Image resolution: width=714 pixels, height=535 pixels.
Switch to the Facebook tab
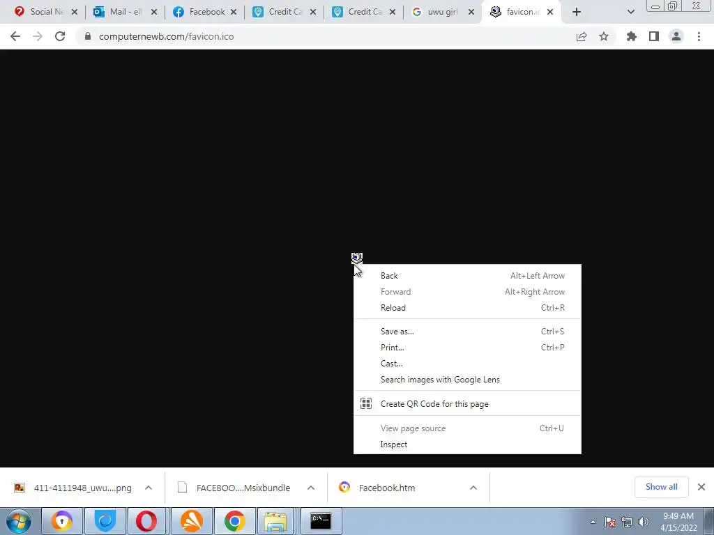pos(199,12)
